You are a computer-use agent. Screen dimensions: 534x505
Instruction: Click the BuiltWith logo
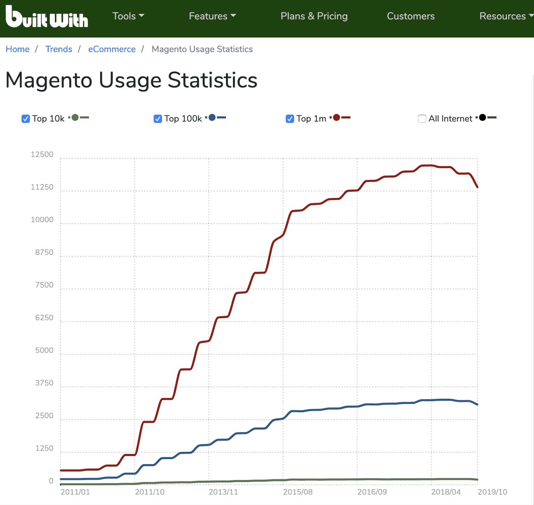[x=47, y=16]
